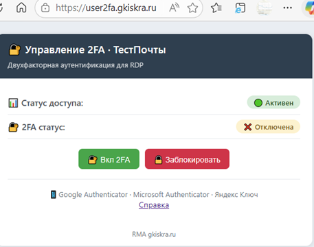Click the Google Authenticator text
314x247 pixels.
[93, 195]
